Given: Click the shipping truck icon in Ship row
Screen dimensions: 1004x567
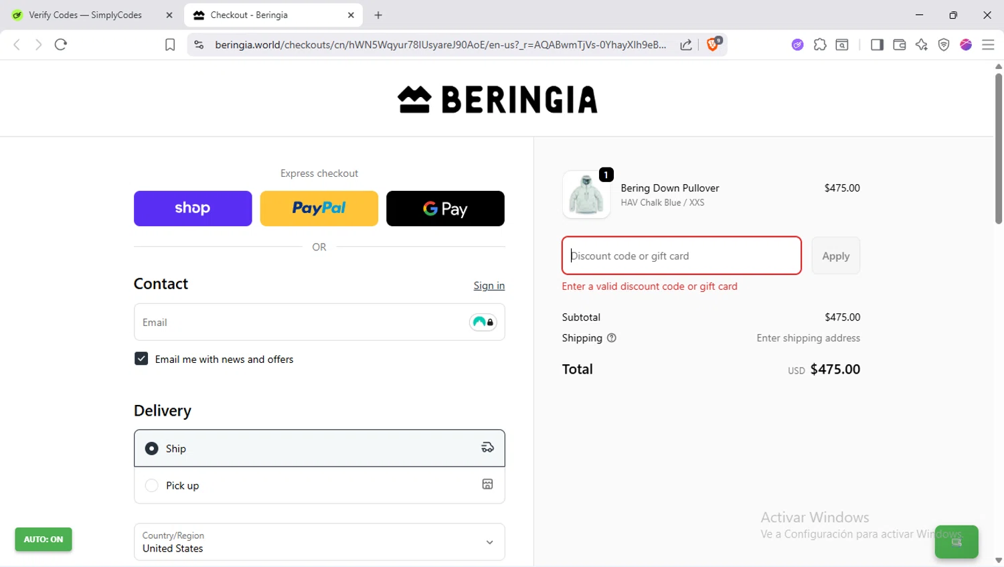Looking at the screenshot, I should [x=487, y=448].
